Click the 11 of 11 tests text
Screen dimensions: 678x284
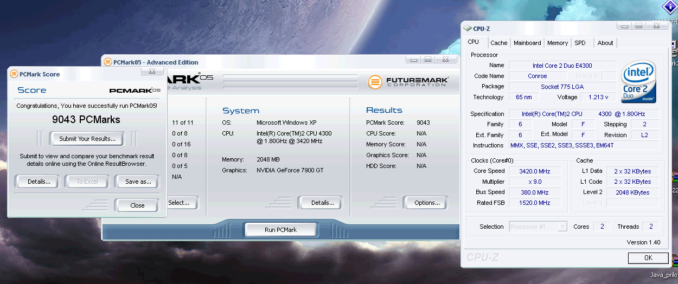coord(183,122)
